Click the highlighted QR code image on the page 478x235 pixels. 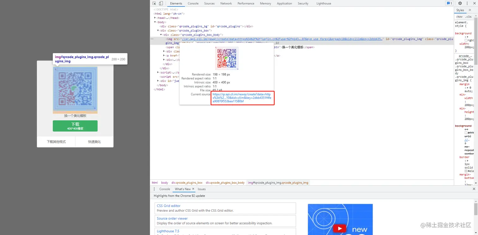[75, 89]
